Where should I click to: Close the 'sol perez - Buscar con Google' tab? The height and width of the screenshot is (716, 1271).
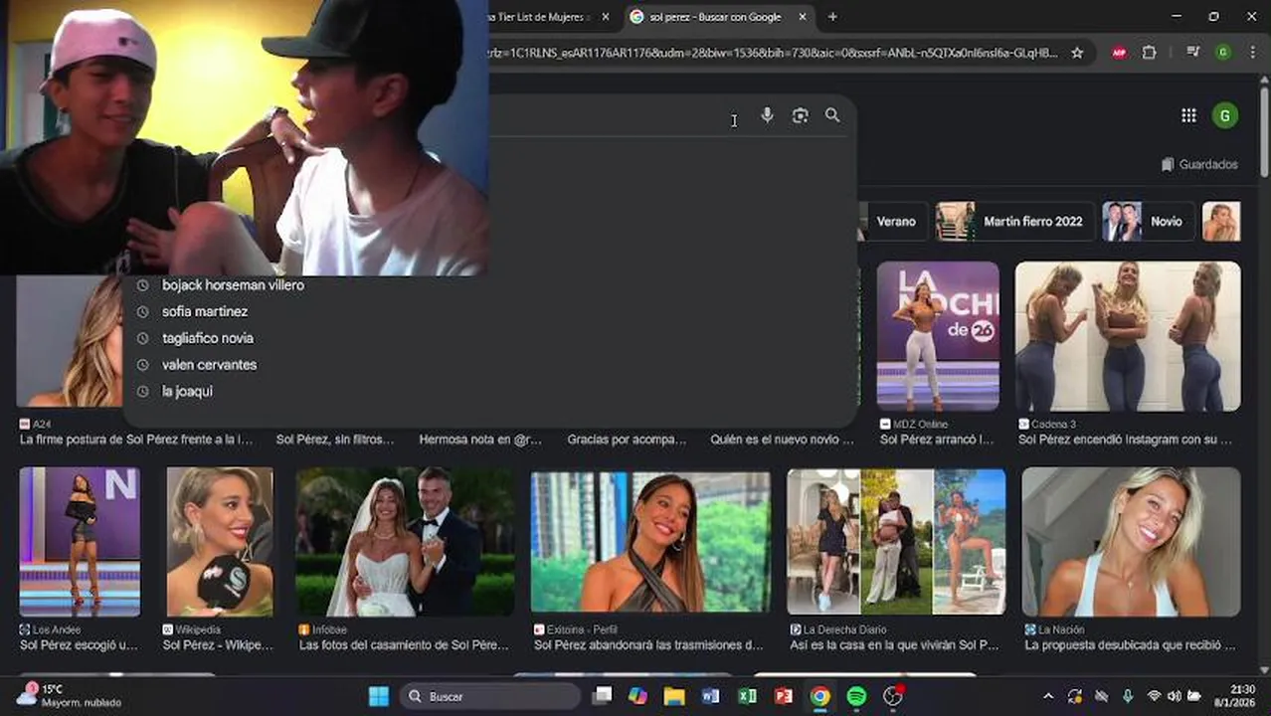pos(803,17)
